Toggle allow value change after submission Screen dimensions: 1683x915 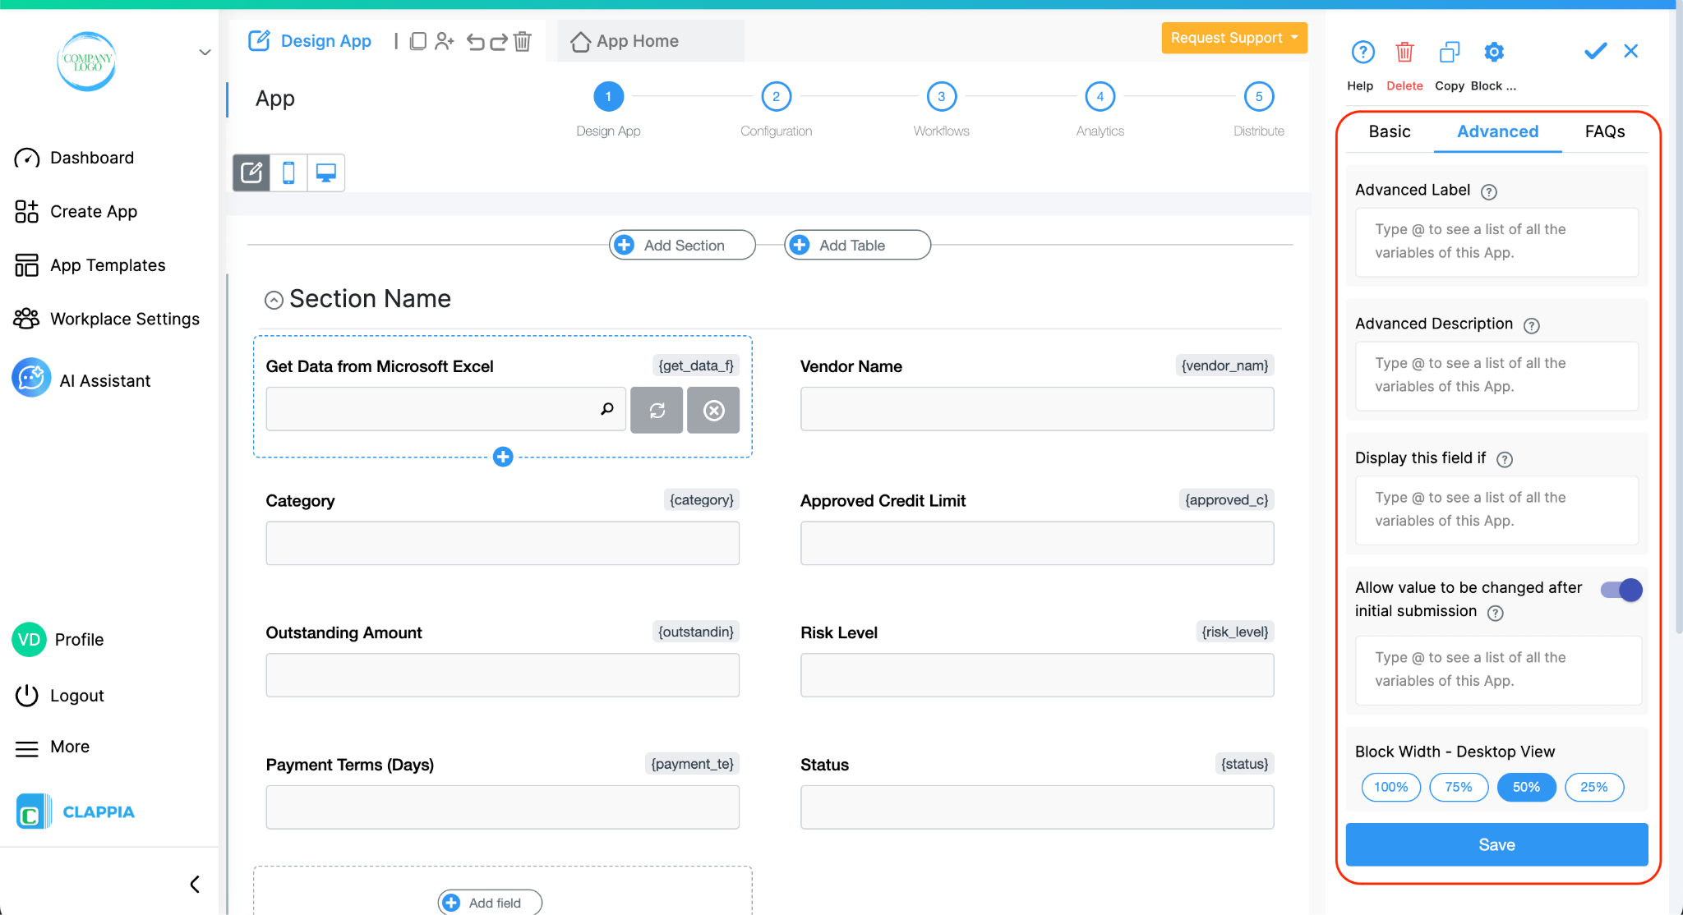[1621, 590]
